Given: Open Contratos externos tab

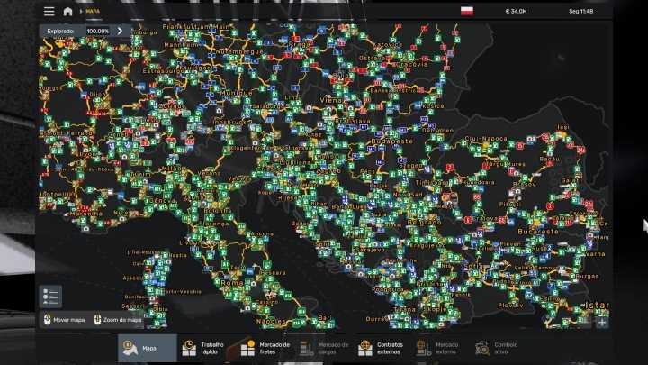Looking at the screenshot, I should click(381, 348).
